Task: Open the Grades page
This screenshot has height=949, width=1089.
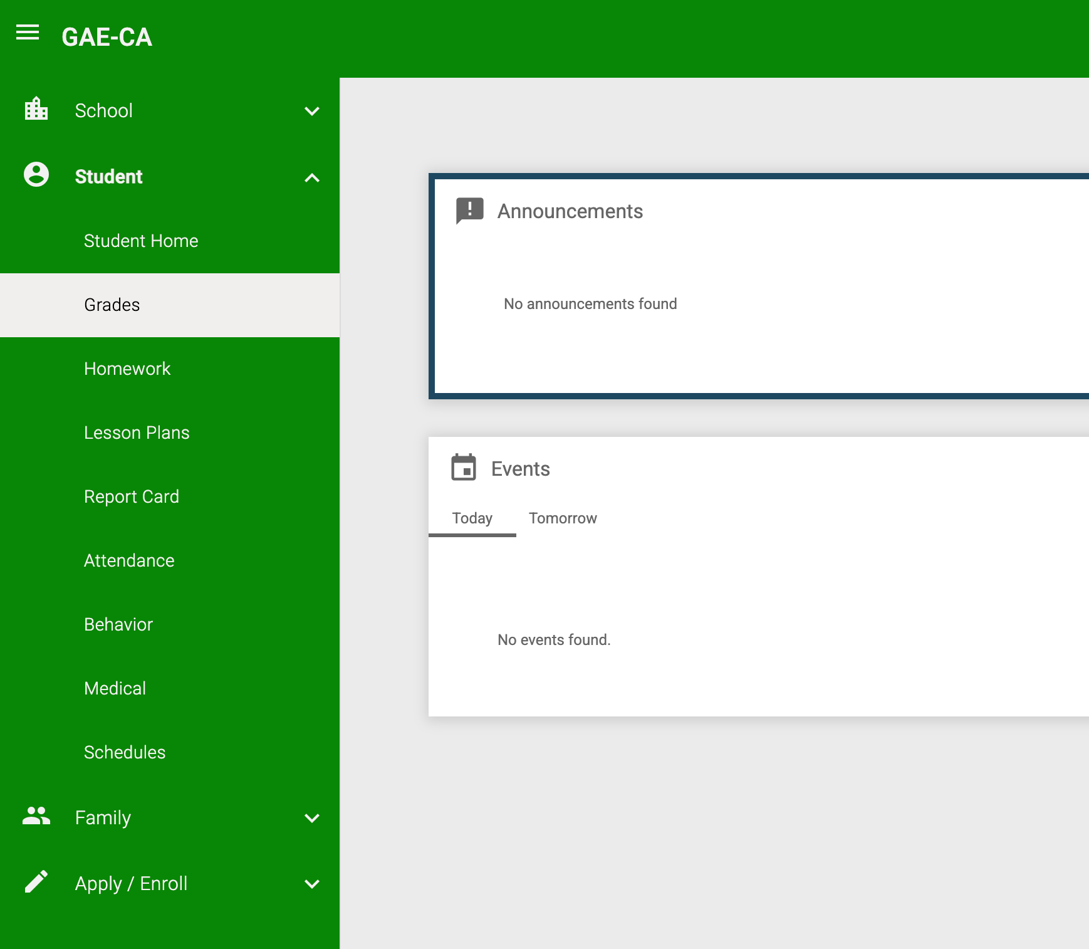Action: (x=112, y=305)
